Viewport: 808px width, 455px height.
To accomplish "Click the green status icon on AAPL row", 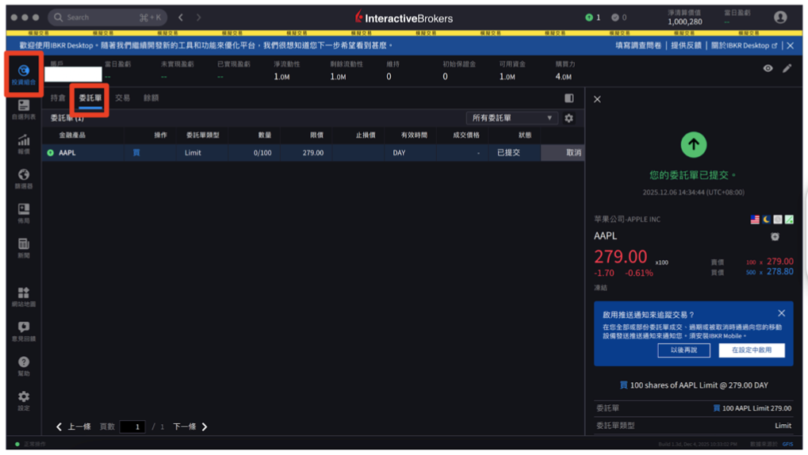I will coord(51,152).
